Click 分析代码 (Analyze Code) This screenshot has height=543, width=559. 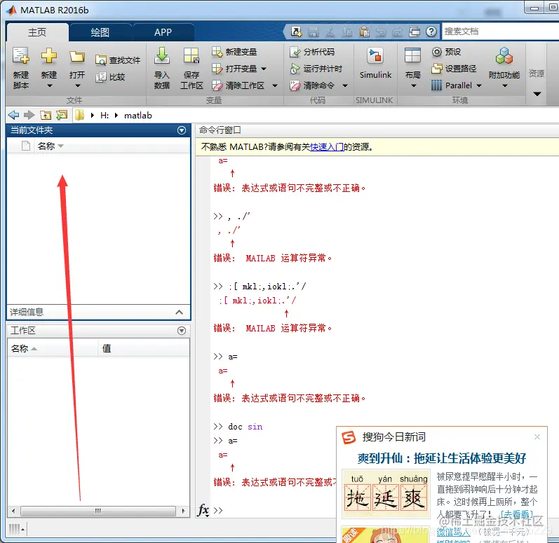tap(312, 52)
